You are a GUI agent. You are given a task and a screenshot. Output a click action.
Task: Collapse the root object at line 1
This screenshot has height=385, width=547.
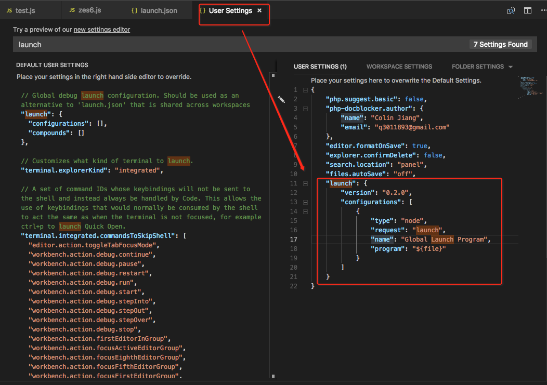(x=305, y=90)
